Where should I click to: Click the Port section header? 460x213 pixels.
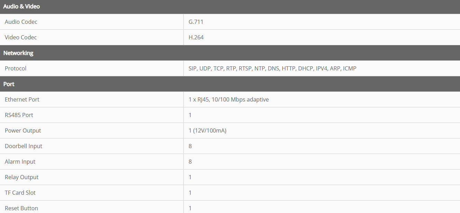pos(9,84)
